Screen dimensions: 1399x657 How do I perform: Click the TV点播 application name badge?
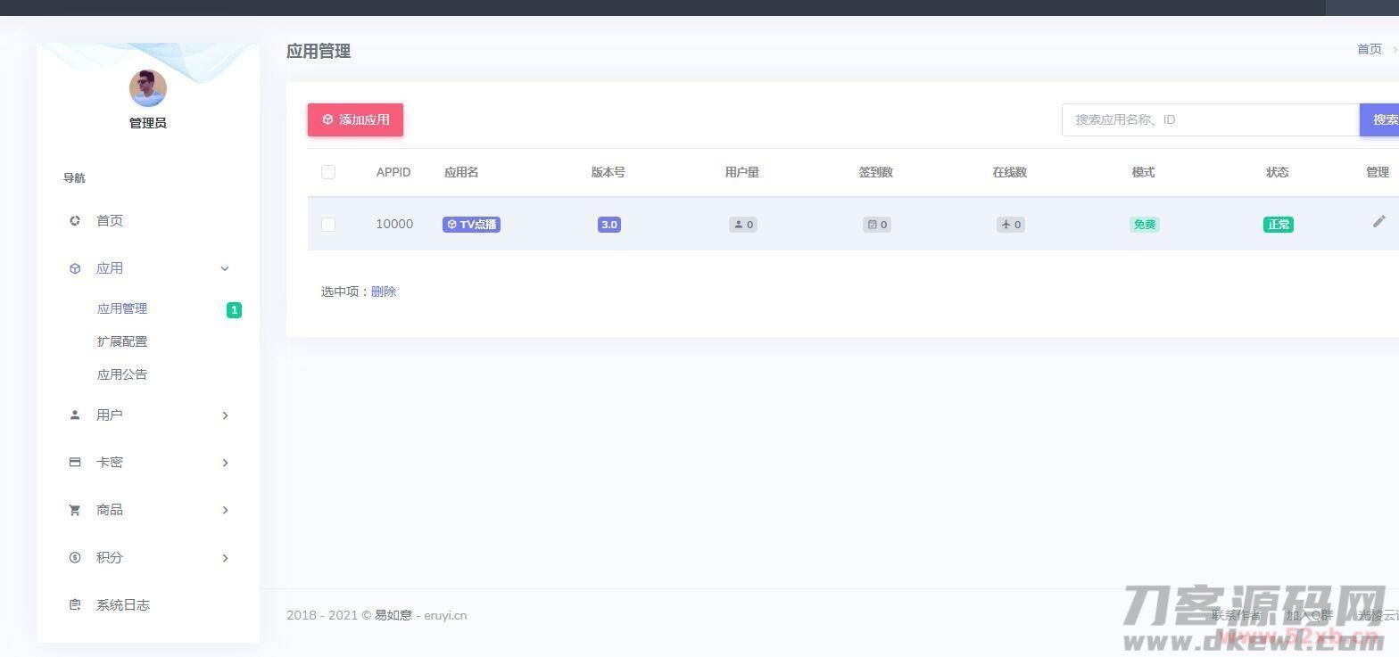pyautogui.click(x=471, y=225)
